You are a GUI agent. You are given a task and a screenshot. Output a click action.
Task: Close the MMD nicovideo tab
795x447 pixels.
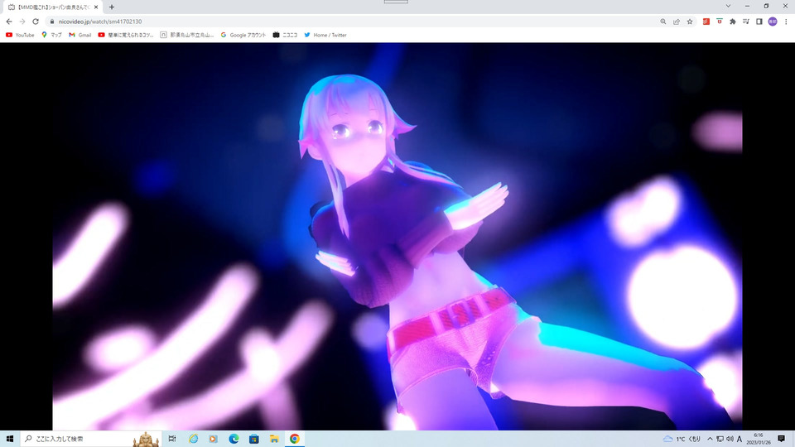pos(96,7)
